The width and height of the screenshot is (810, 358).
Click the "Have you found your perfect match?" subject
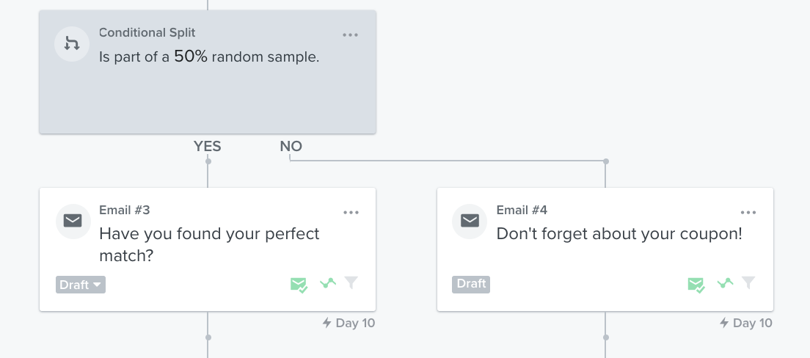[209, 244]
